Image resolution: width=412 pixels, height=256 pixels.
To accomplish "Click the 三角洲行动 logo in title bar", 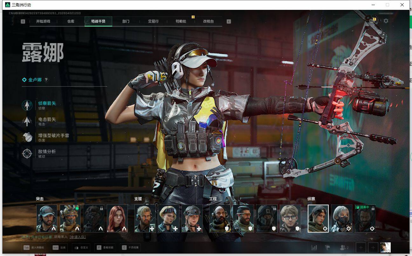I will [x=8, y=5].
